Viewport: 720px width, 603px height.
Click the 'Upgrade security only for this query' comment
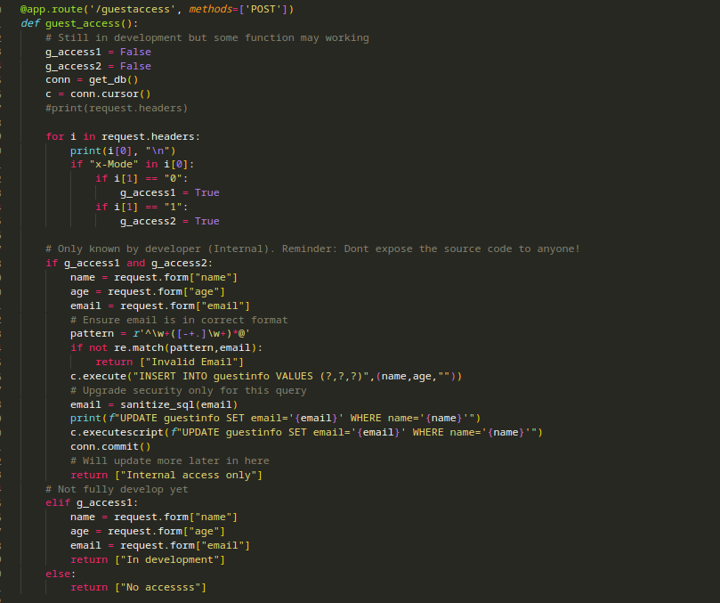(x=189, y=391)
